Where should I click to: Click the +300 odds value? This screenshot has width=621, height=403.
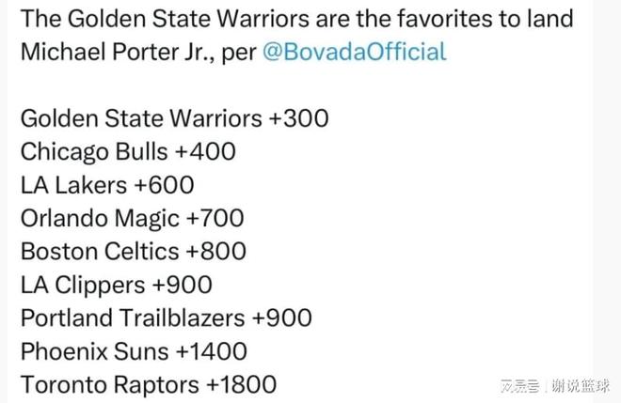tap(299, 118)
